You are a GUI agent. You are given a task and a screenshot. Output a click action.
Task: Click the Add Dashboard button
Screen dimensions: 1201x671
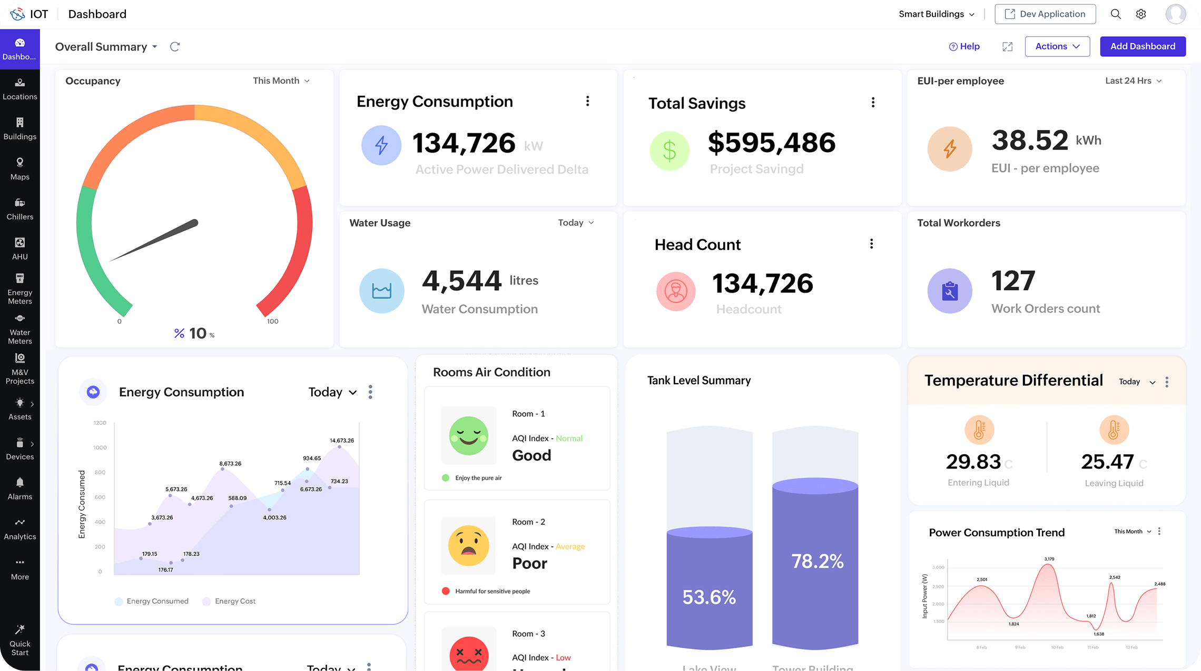1143,46
